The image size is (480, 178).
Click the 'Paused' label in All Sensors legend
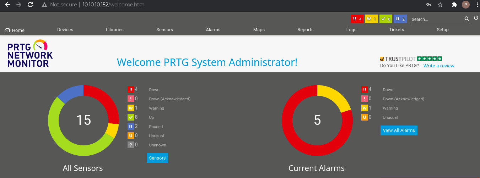point(156,127)
